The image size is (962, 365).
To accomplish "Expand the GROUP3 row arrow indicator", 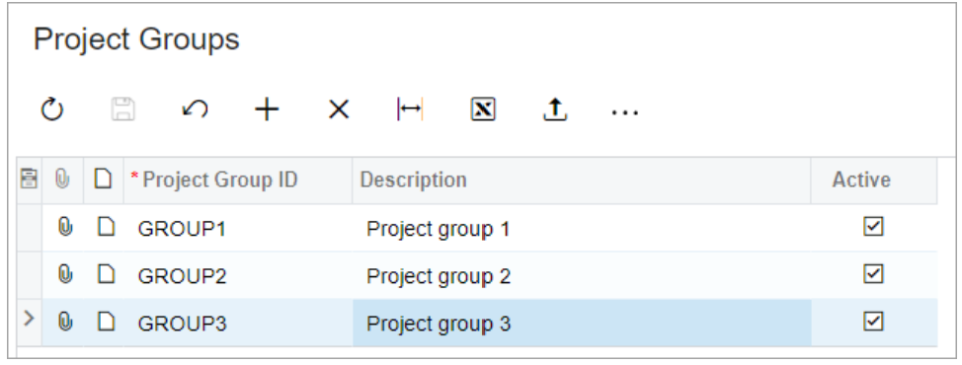I will 29,319.
